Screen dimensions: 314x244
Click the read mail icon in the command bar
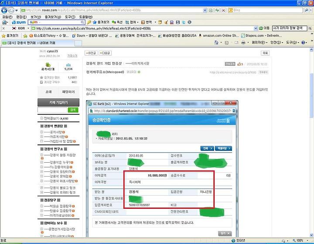click(236, 43)
